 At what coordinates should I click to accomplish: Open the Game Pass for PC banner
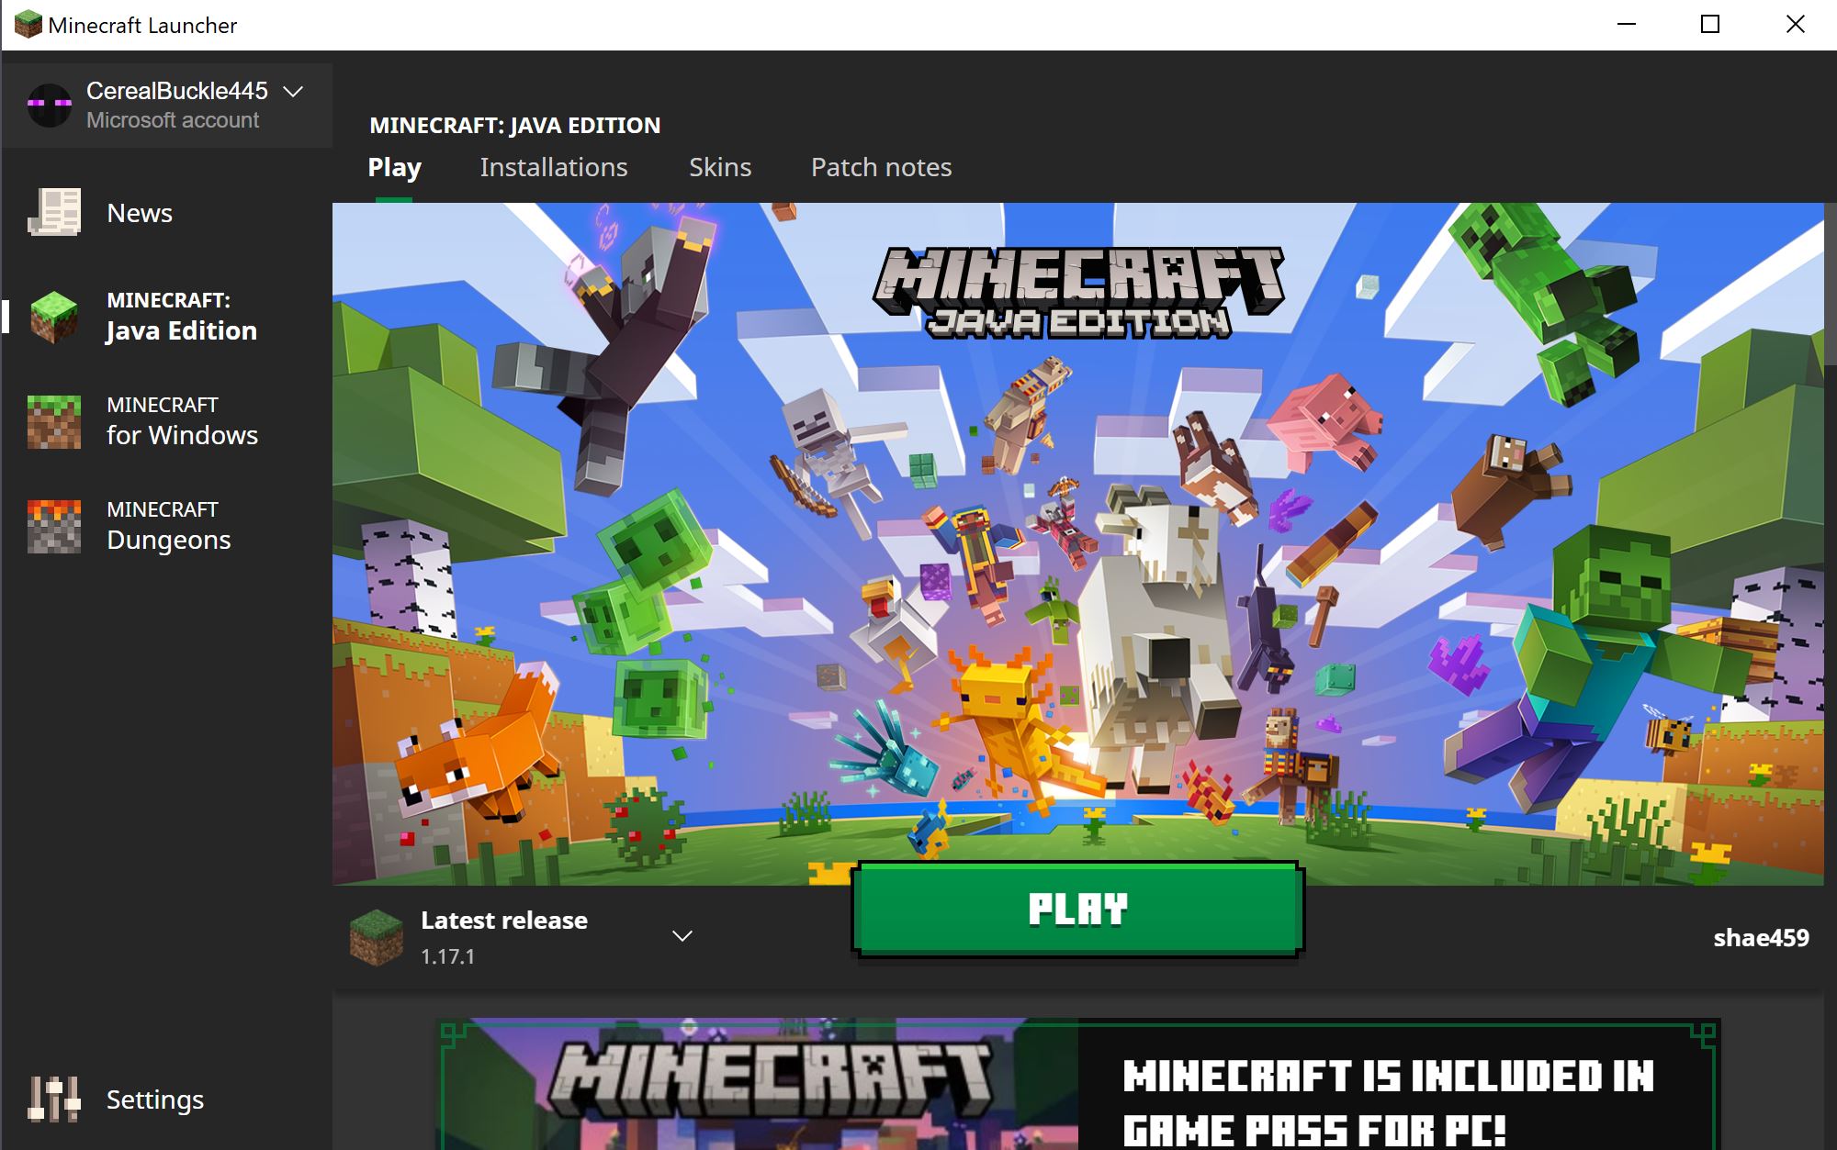click(x=1077, y=1084)
